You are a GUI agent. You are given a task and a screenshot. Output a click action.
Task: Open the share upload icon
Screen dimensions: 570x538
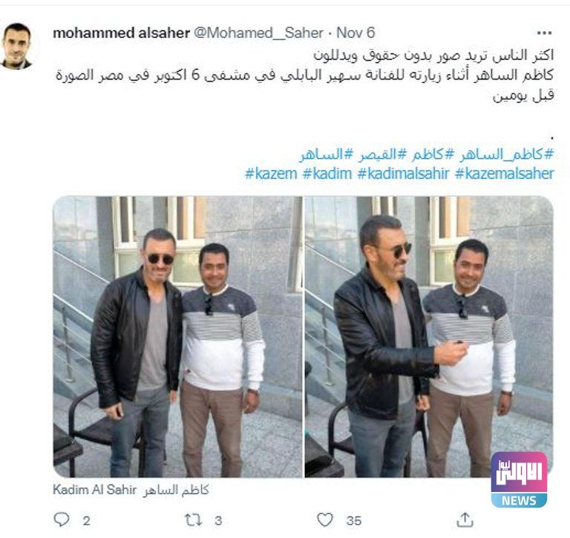click(465, 519)
